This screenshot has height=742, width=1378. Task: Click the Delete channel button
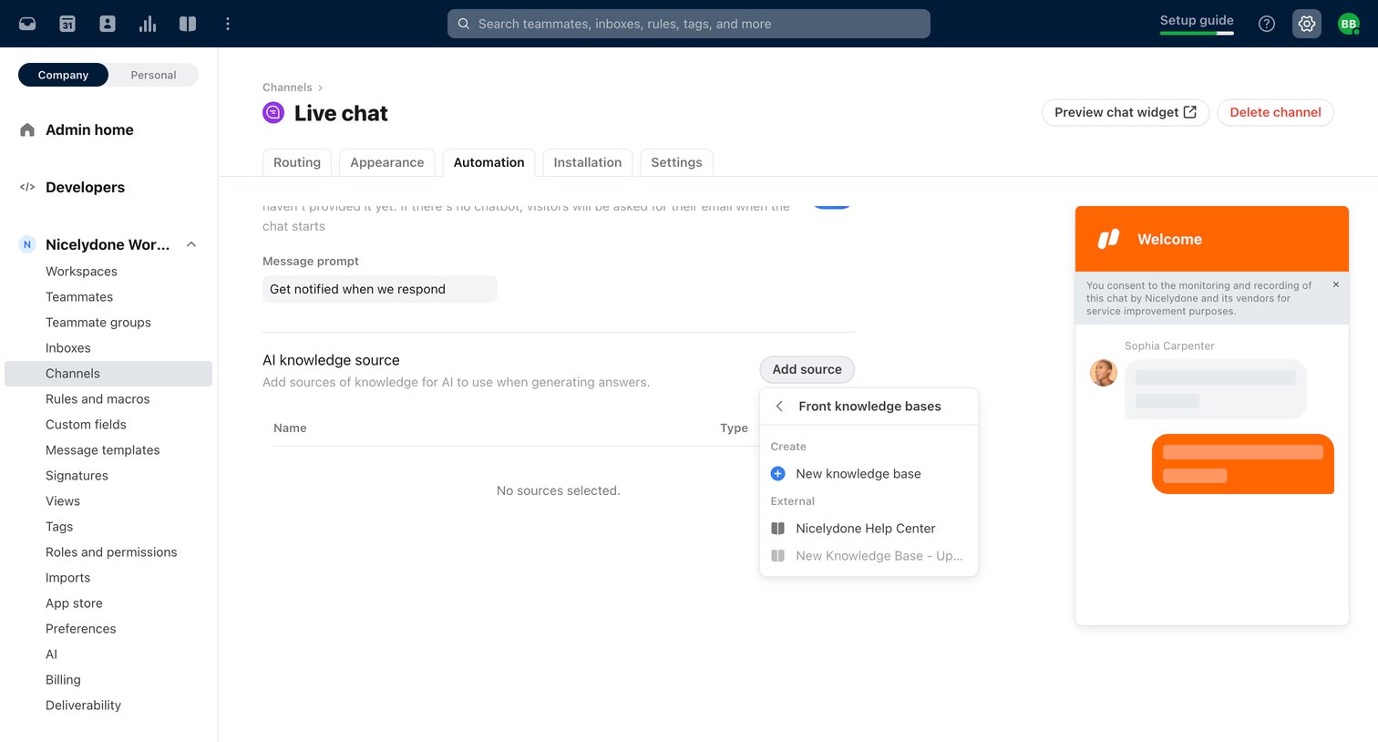pos(1275,112)
